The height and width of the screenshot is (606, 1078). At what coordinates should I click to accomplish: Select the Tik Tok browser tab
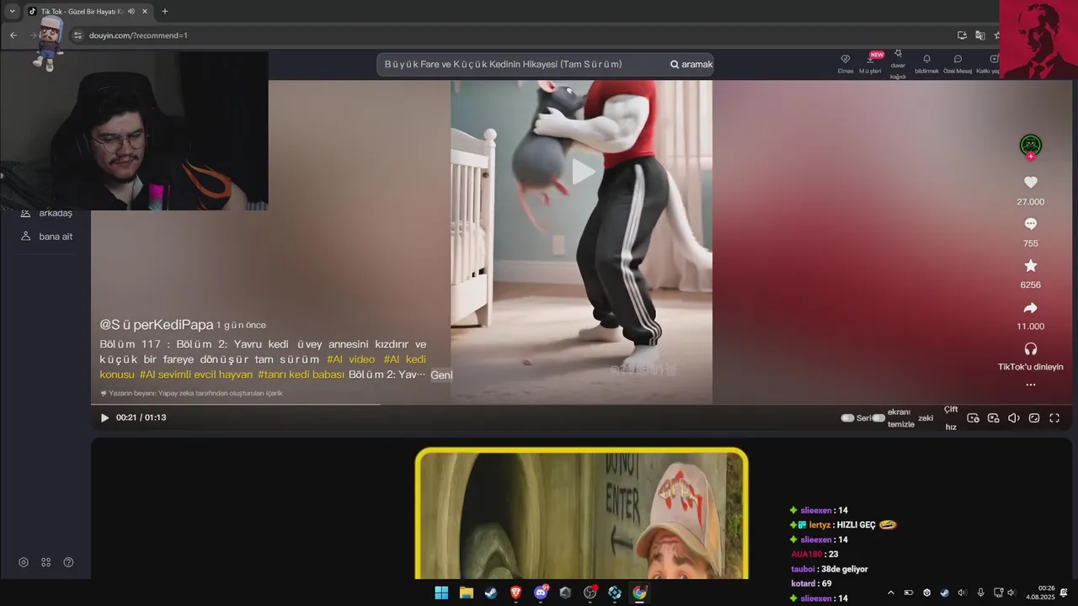(88, 12)
